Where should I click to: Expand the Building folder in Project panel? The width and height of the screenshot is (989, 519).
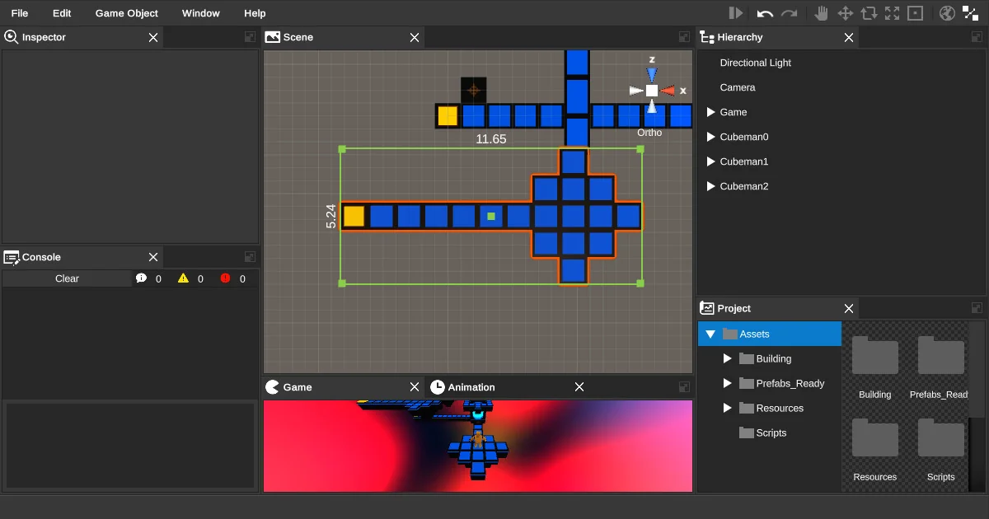727,358
